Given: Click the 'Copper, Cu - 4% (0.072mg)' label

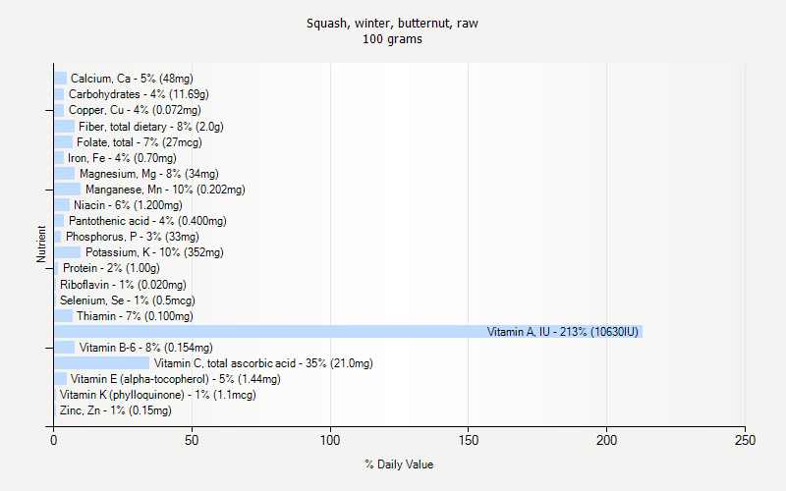Looking at the screenshot, I should coord(135,110).
